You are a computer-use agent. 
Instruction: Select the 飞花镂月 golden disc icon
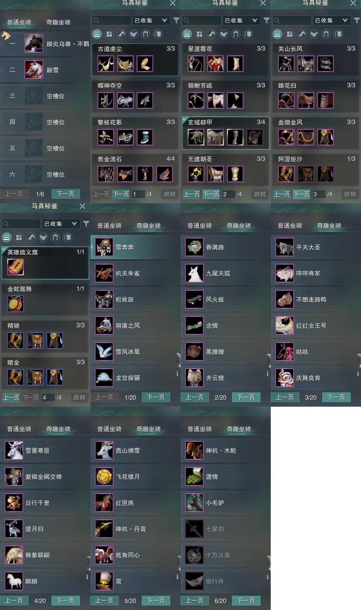104,476
